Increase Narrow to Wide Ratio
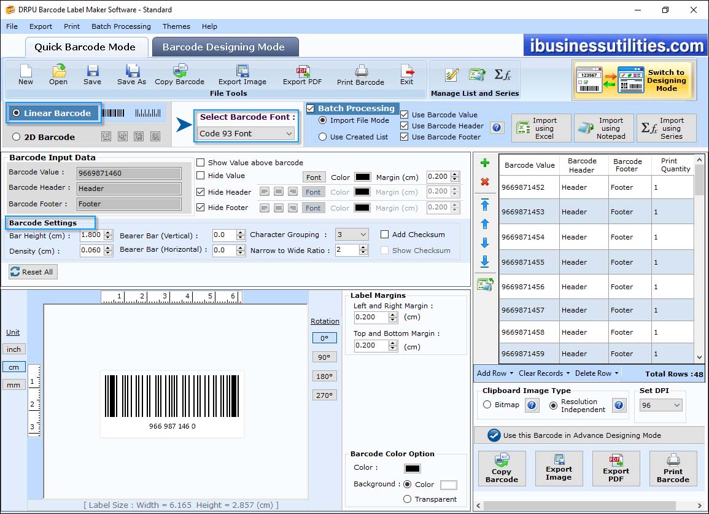 point(363,247)
